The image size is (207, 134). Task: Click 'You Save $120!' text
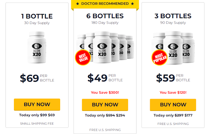point(173,92)
